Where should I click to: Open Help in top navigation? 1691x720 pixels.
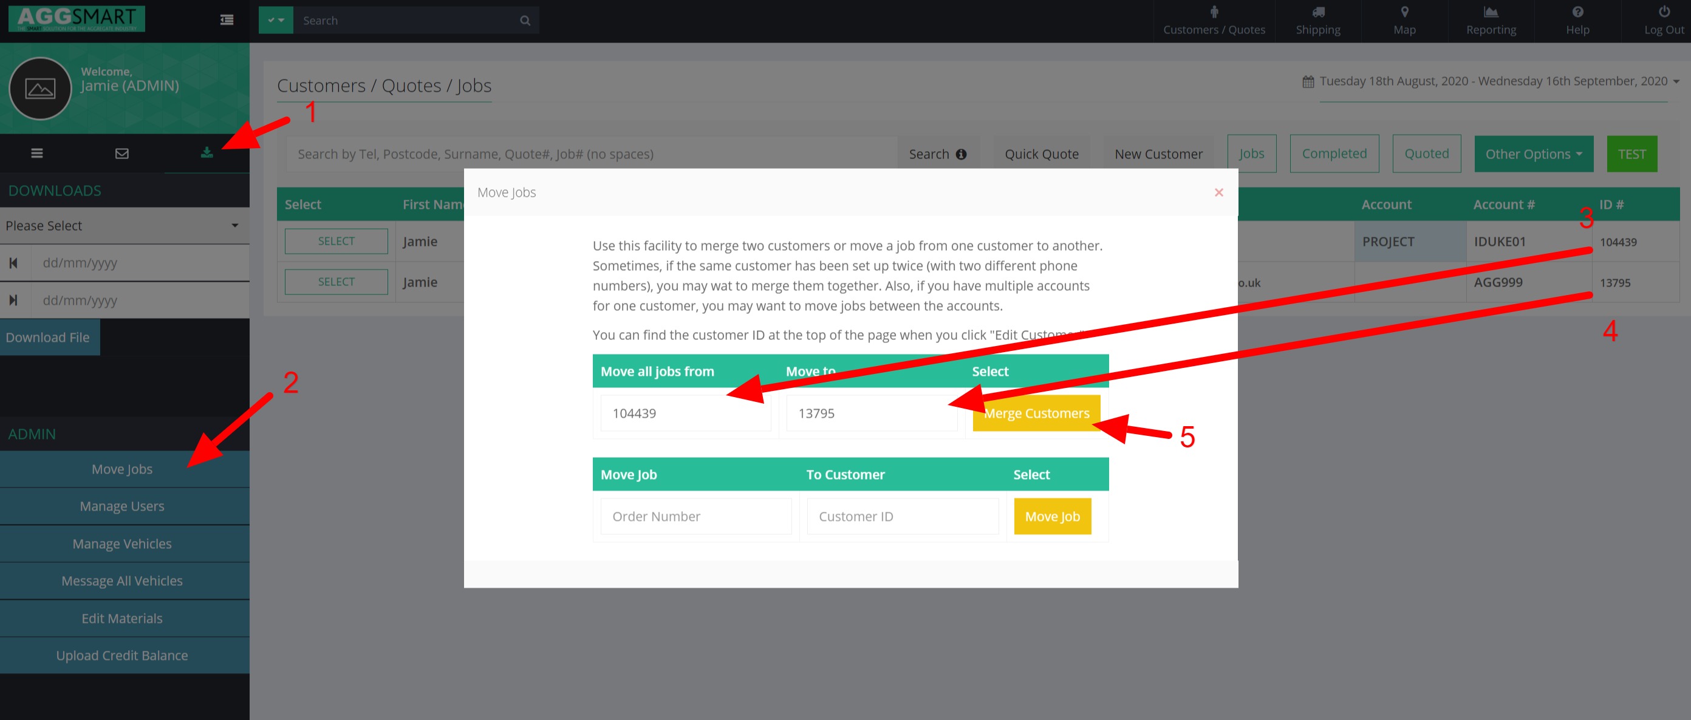(x=1577, y=21)
